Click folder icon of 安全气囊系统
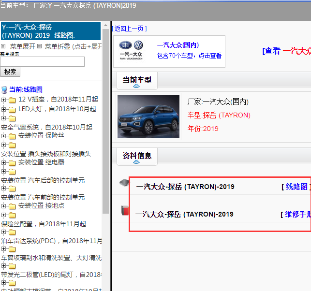The height and width of the screenshot is (291, 311). pyautogui.click(x=12, y=118)
